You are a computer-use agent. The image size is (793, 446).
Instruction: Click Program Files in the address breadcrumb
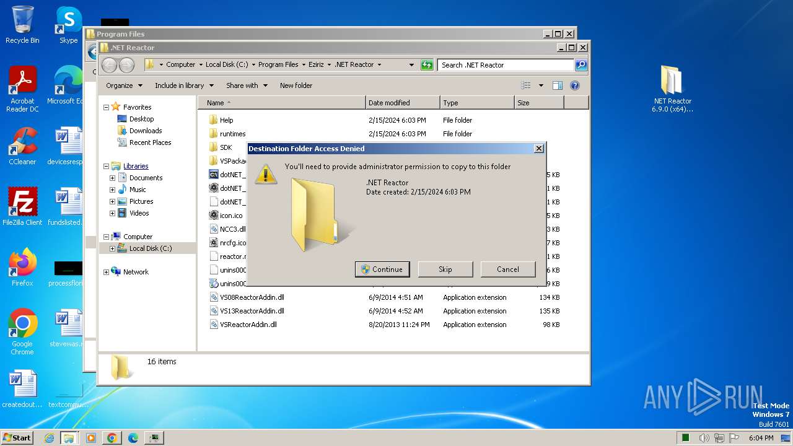278,64
